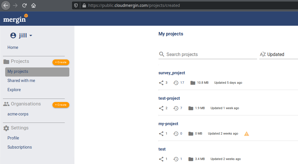The height and width of the screenshot is (164, 298).
Task: Click the jill user avatar icon
Action: (x=13, y=35)
